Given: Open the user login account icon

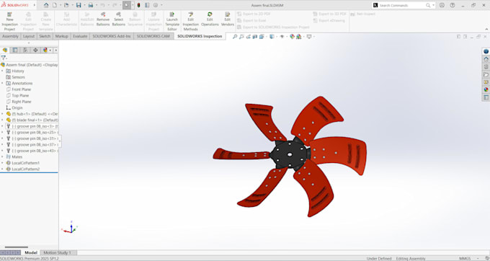Looking at the screenshot, I should (x=442, y=5).
